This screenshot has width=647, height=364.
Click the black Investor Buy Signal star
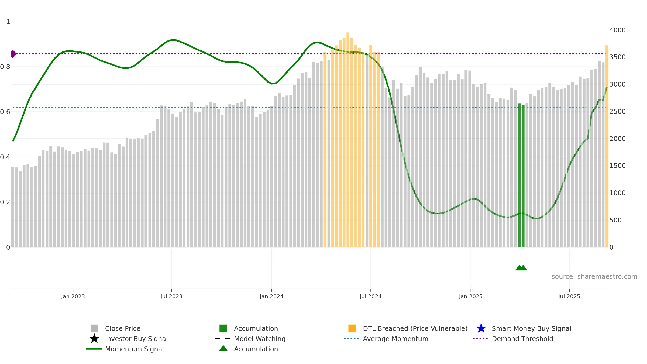click(94, 338)
